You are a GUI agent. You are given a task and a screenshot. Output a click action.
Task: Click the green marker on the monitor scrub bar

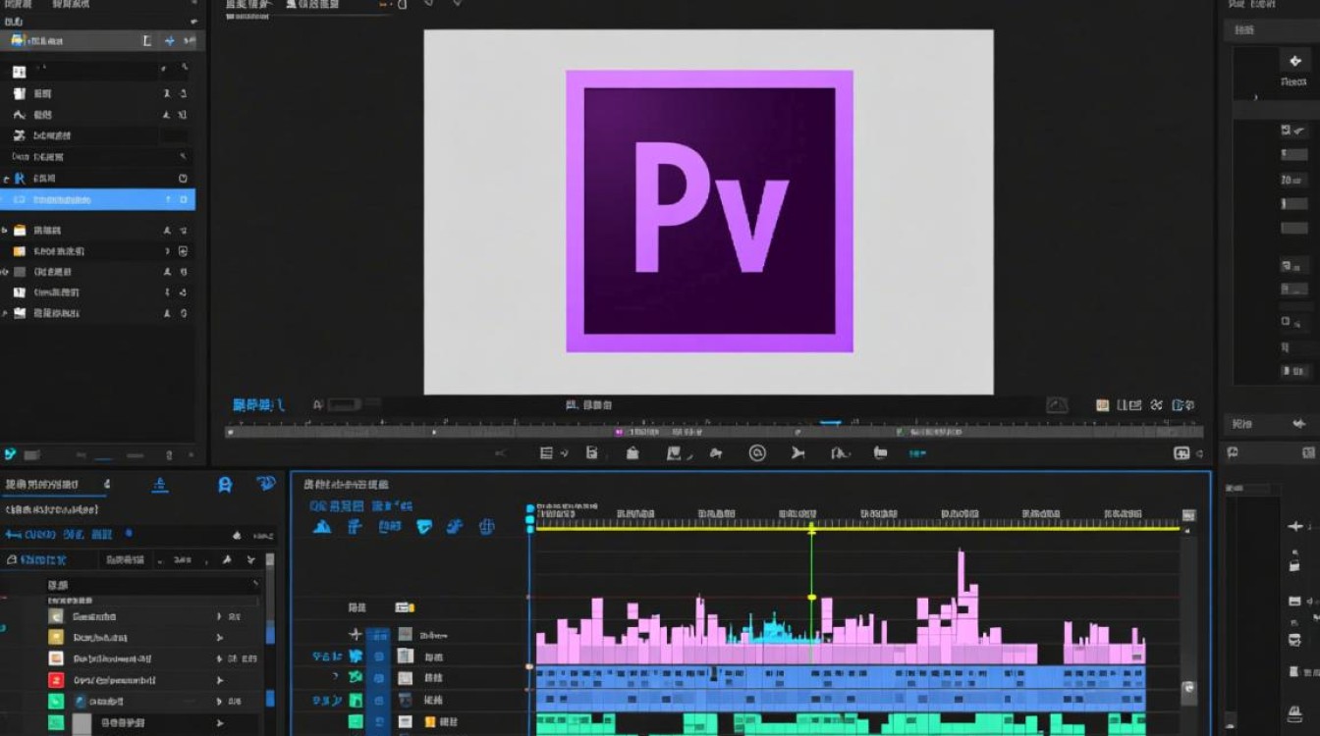click(900, 432)
